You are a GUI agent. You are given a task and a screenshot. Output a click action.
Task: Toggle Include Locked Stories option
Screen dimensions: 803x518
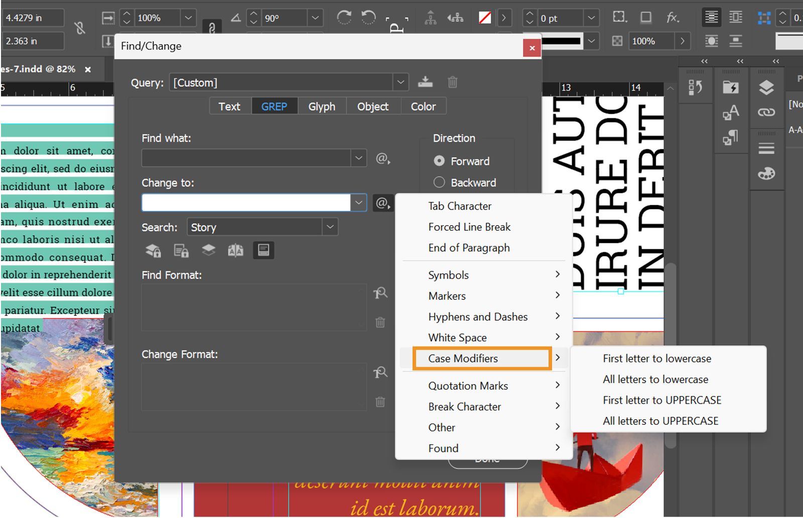181,250
